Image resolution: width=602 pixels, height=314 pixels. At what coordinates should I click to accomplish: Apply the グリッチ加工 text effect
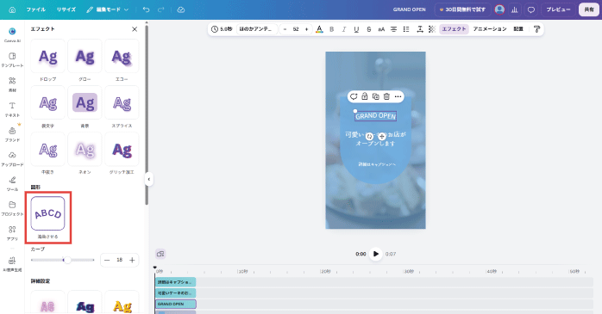coord(122,150)
